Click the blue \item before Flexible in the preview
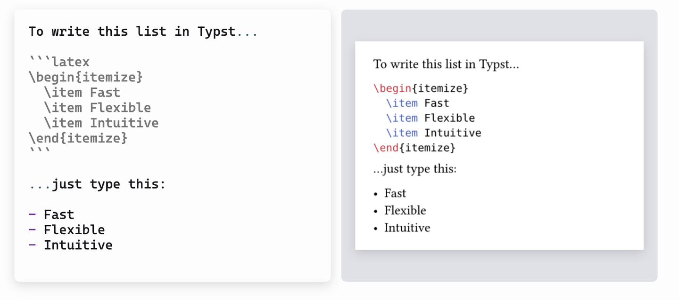679x300 pixels. pos(402,118)
